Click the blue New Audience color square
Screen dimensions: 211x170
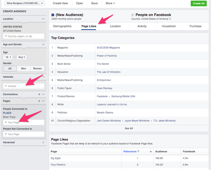(53, 15)
